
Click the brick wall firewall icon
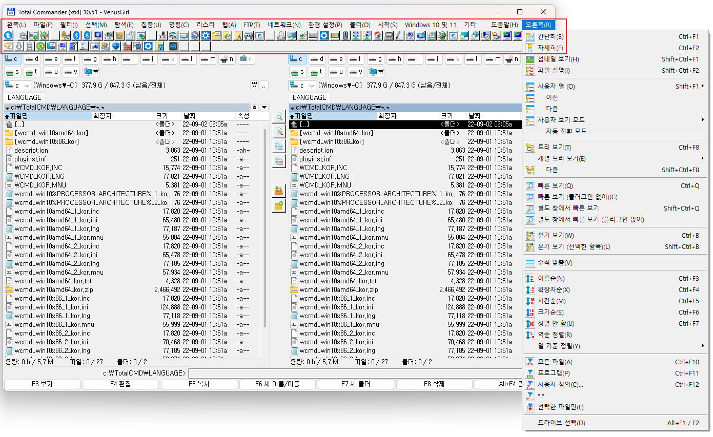coord(127,46)
